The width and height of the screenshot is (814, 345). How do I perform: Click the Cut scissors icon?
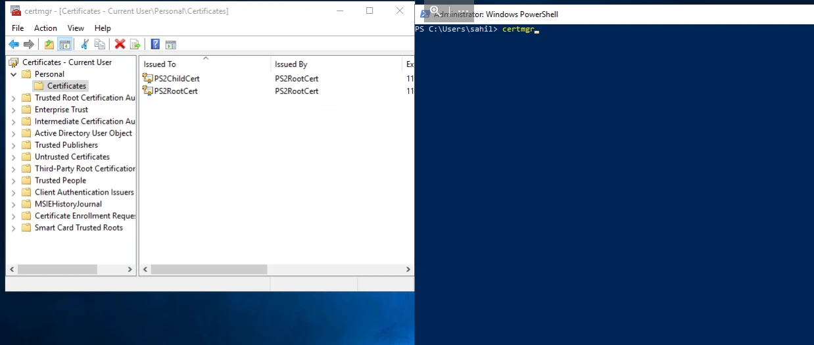point(84,44)
